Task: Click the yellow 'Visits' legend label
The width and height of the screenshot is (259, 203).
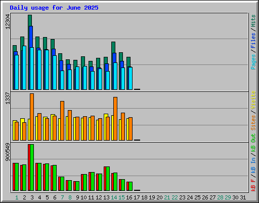Action: point(253,100)
